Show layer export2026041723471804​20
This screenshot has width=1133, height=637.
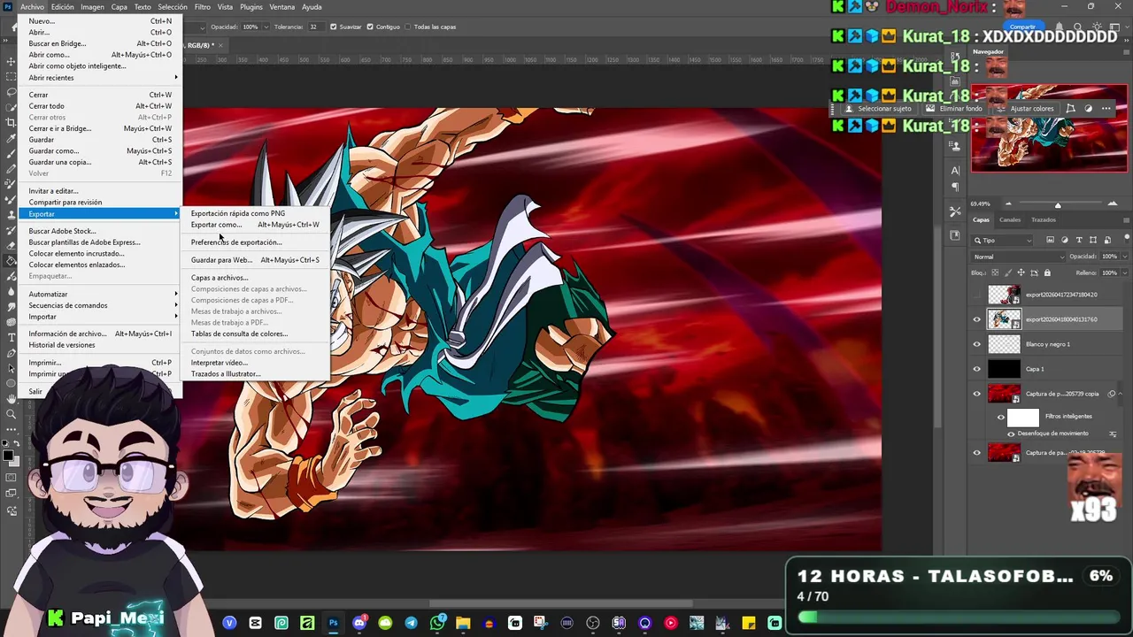click(977, 295)
